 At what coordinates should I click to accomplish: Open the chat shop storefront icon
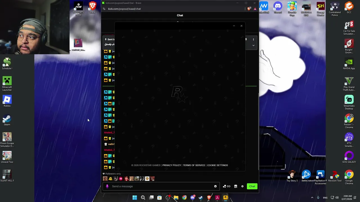pos(236,186)
